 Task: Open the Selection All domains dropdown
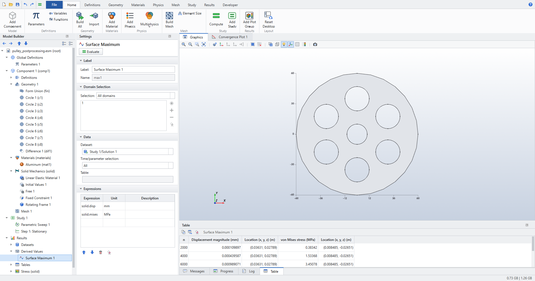(x=136, y=96)
